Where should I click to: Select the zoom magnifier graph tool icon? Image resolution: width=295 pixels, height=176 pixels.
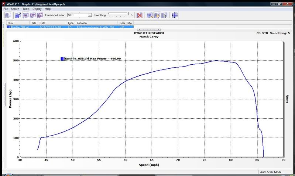(x=150, y=15)
